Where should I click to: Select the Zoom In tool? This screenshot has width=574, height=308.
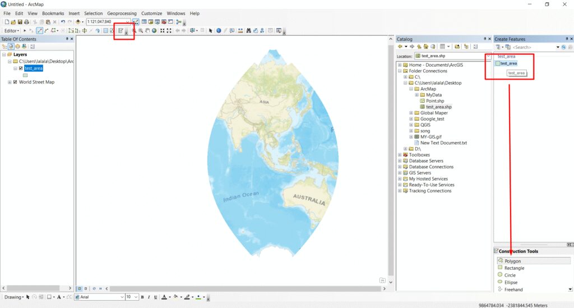click(x=134, y=31)
